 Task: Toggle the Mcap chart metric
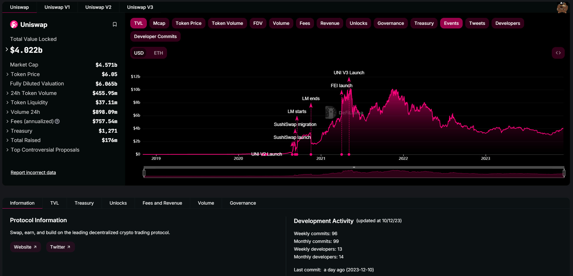pos(159,23)
